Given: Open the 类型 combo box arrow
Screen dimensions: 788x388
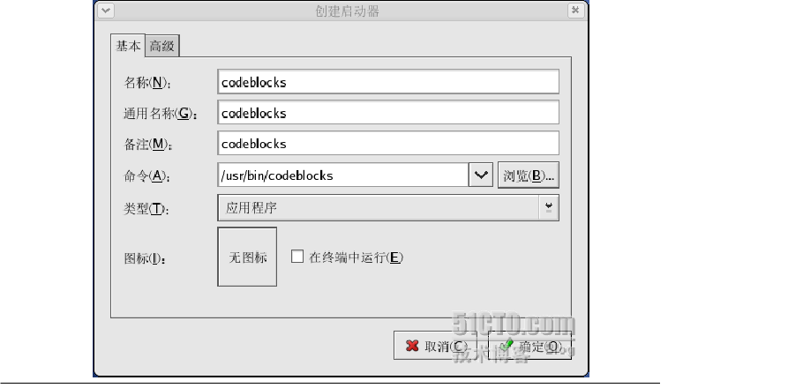Looking at the screenshot, I should pos(549,207).
